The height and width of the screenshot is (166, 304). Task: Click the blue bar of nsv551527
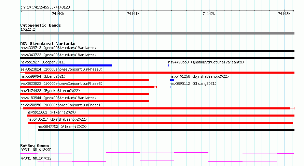click(66, 65)
